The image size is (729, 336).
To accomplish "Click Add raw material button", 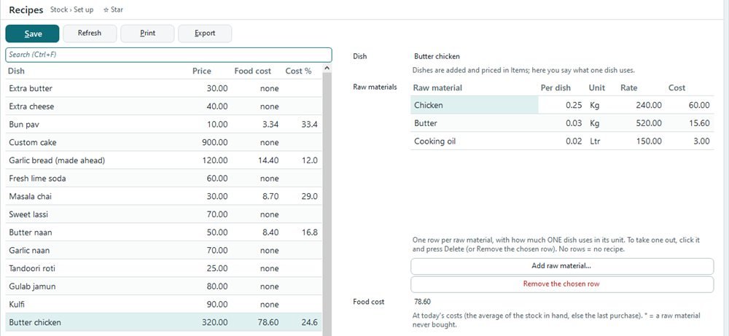I will pos(562,266).
